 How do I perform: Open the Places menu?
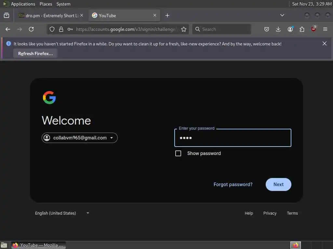tap(46, 4)
